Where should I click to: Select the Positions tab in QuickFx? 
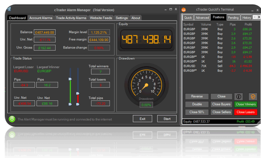218,17
